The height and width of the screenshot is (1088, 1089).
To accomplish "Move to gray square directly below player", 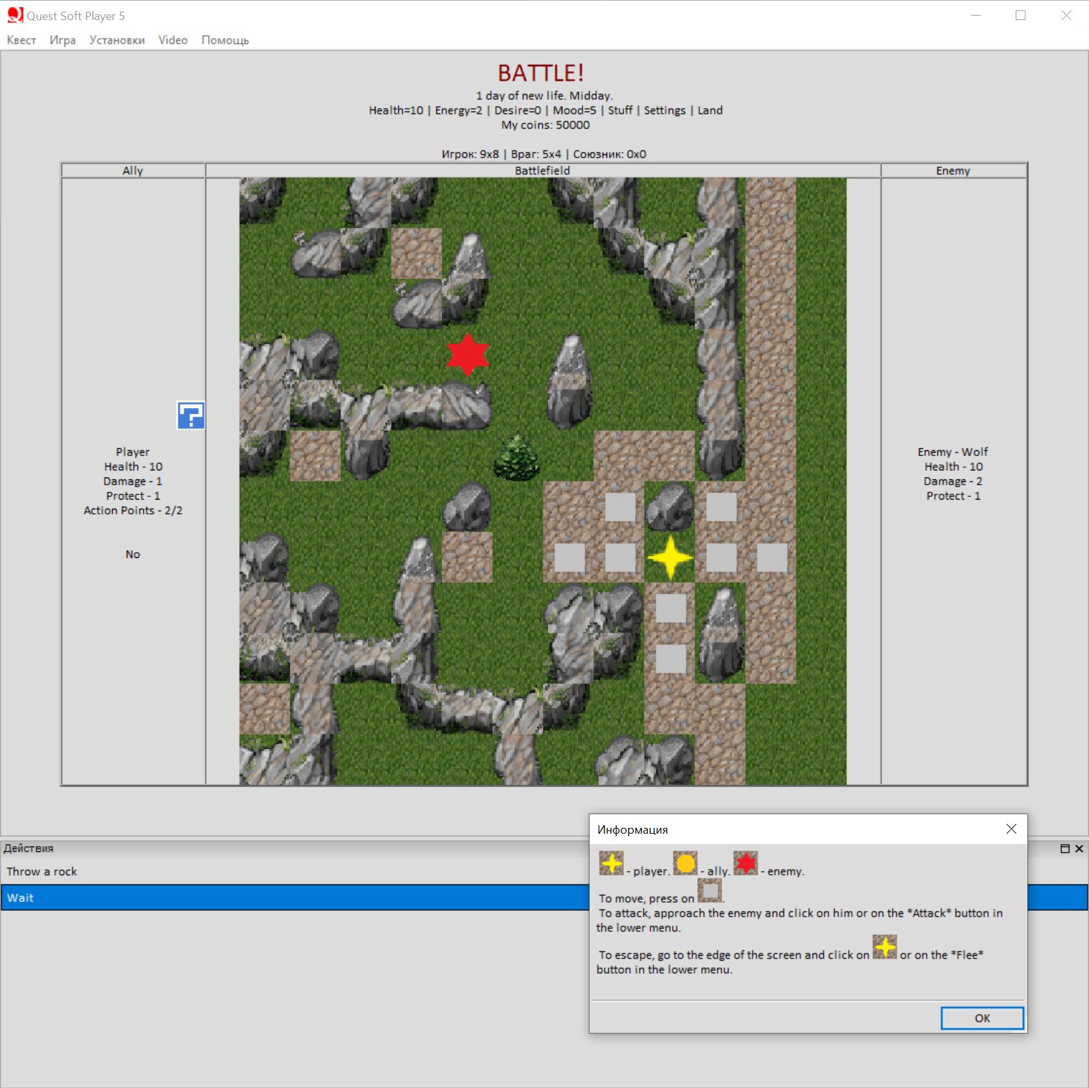I will [x=670, y=608].
